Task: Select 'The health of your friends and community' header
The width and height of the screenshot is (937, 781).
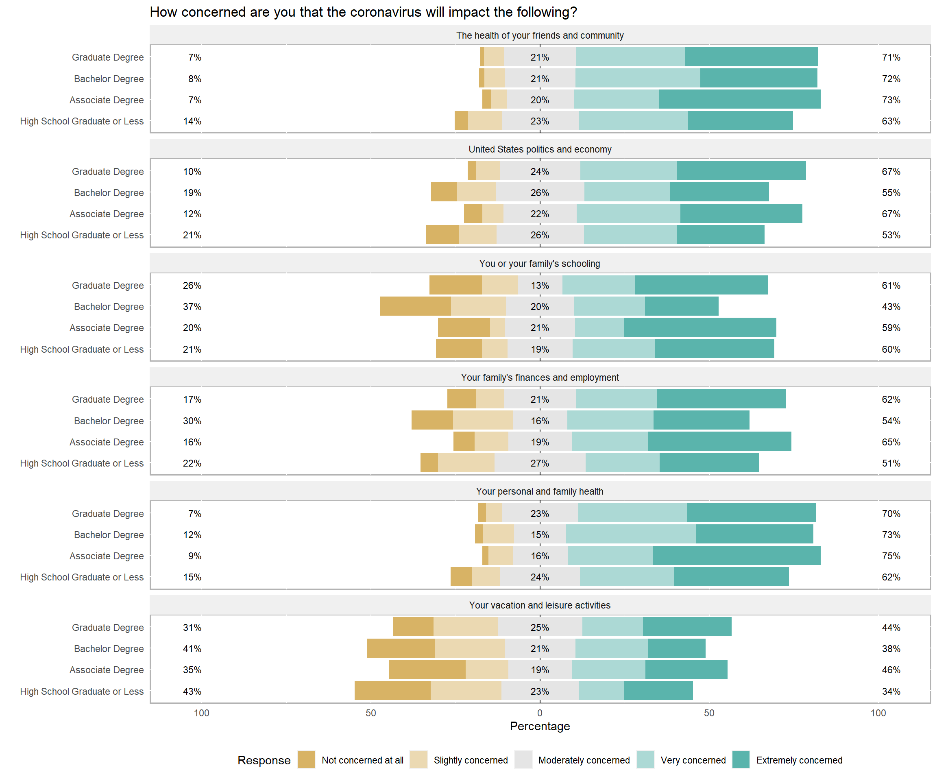Action: (x=539, y=35)
